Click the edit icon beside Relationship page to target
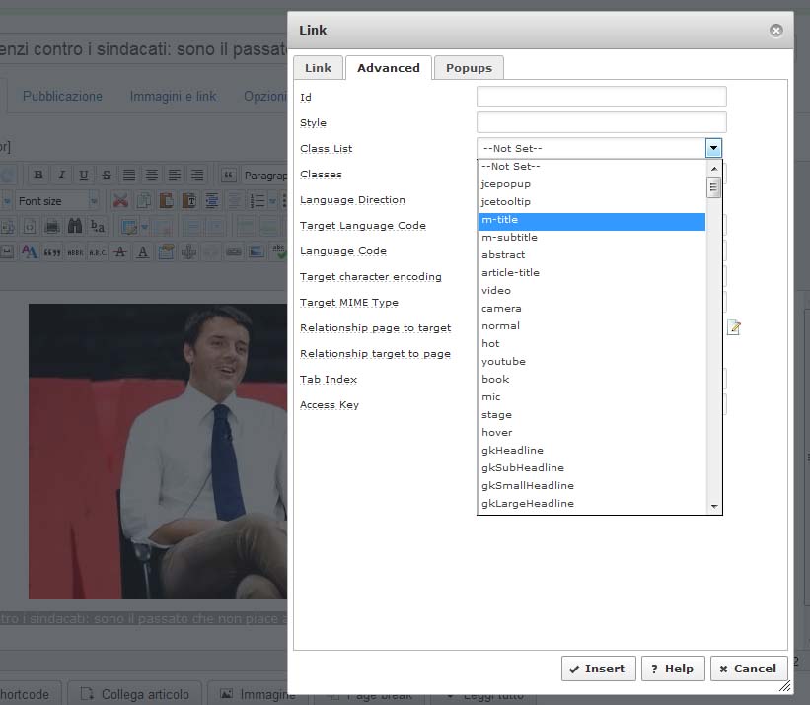This screenshot has height=705, width=810. pyautogui.click(x=733, y=327)
